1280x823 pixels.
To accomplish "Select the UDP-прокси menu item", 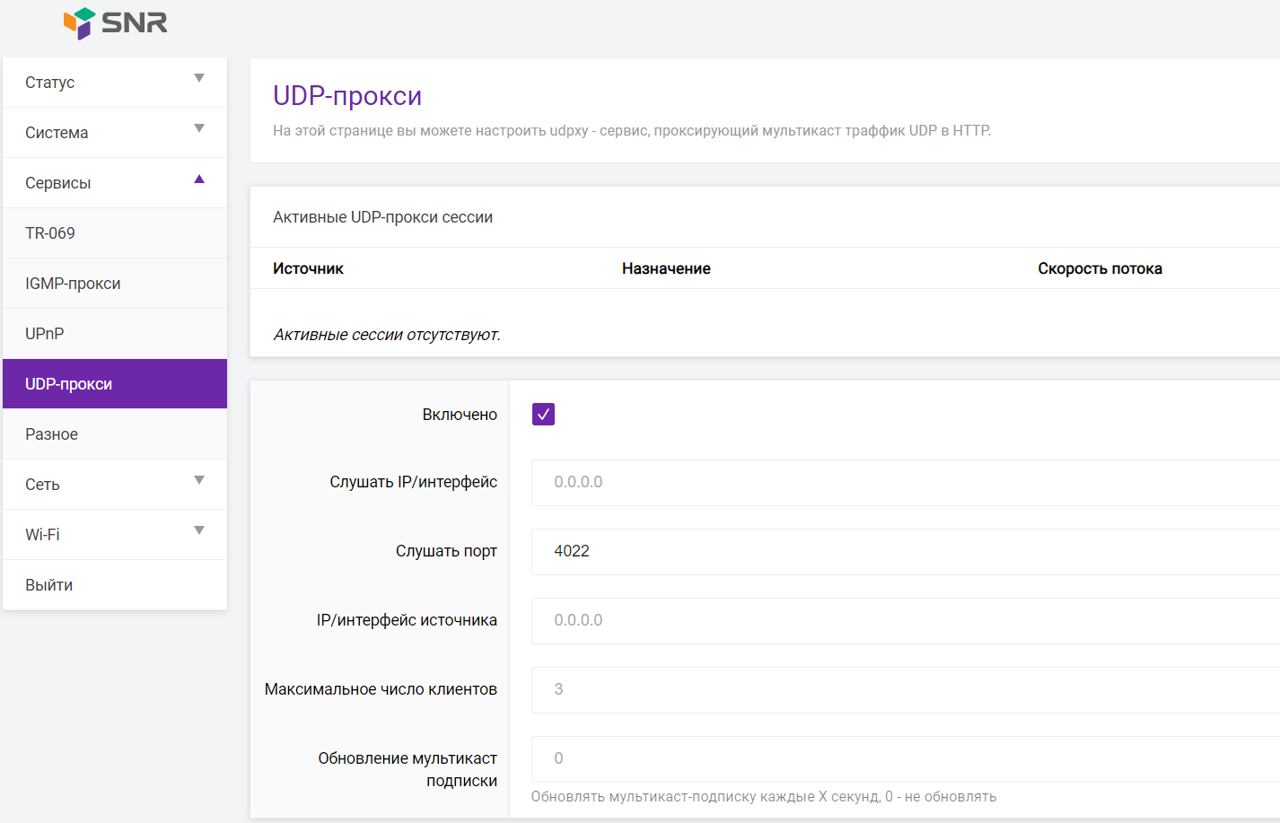I will point(69,384).
